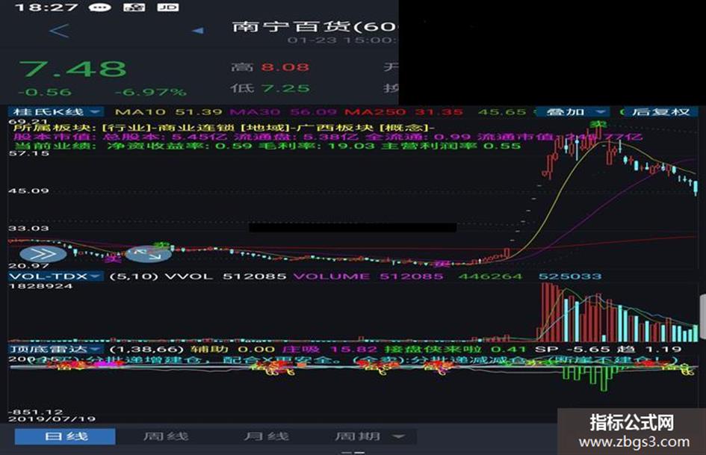
Task: Open the VOL-TDX indicator dropdown
Action: (56, 276)
